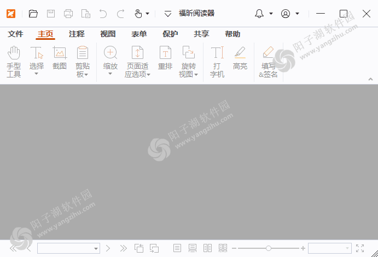This screenshot has width=378, height=257.
Task: Open touch mode dropdown arrow
Action: [x=147, y=14]
